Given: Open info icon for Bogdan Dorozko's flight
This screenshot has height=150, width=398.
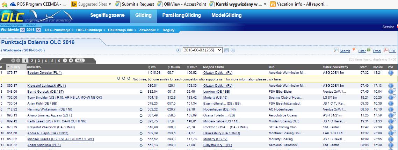Looking at the screenshot, I should 391,73.
